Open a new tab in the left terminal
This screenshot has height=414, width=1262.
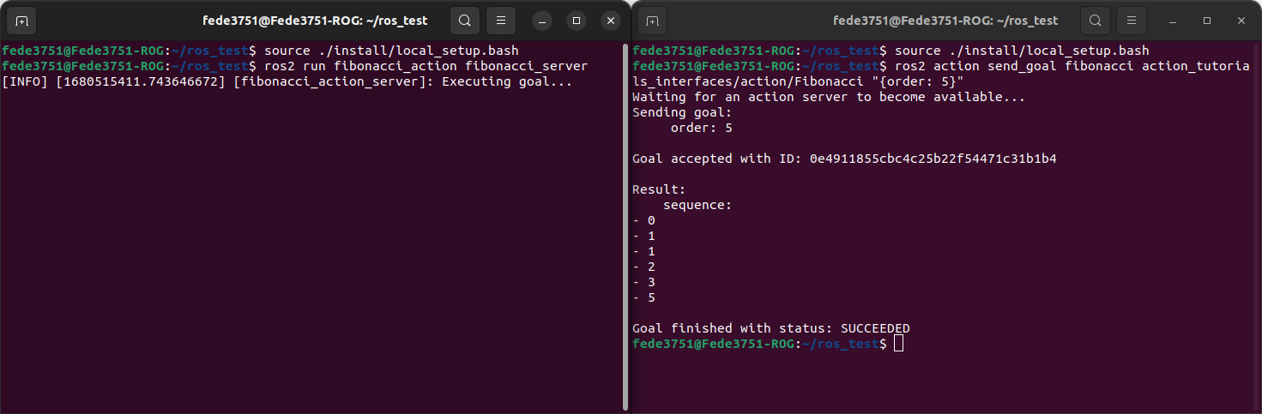point(22,21)
